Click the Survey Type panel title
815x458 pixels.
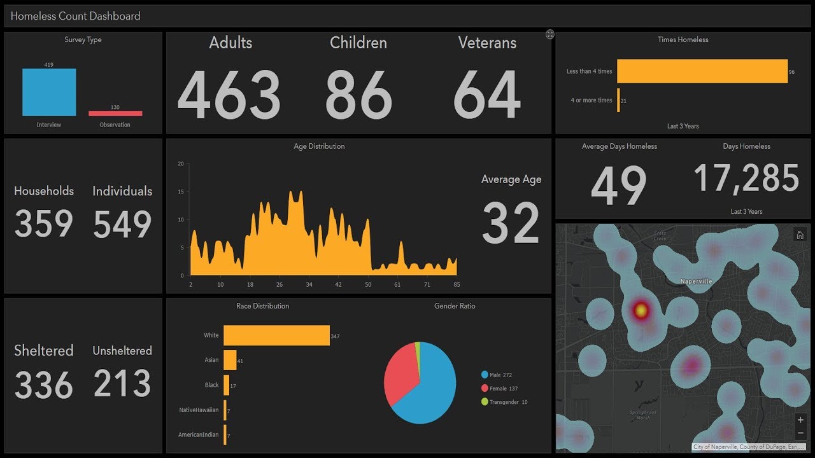coord(83,39)
